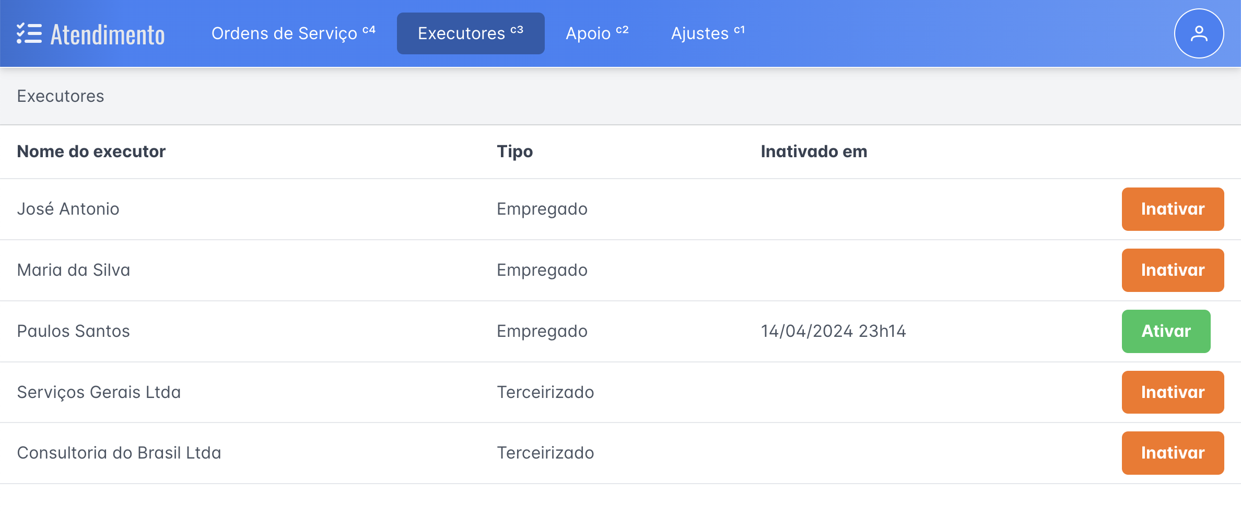The width and height of the screenshot is (1241, 516).
Task: Click the Atendimento checklist logo icon
Action: (29, 33)
